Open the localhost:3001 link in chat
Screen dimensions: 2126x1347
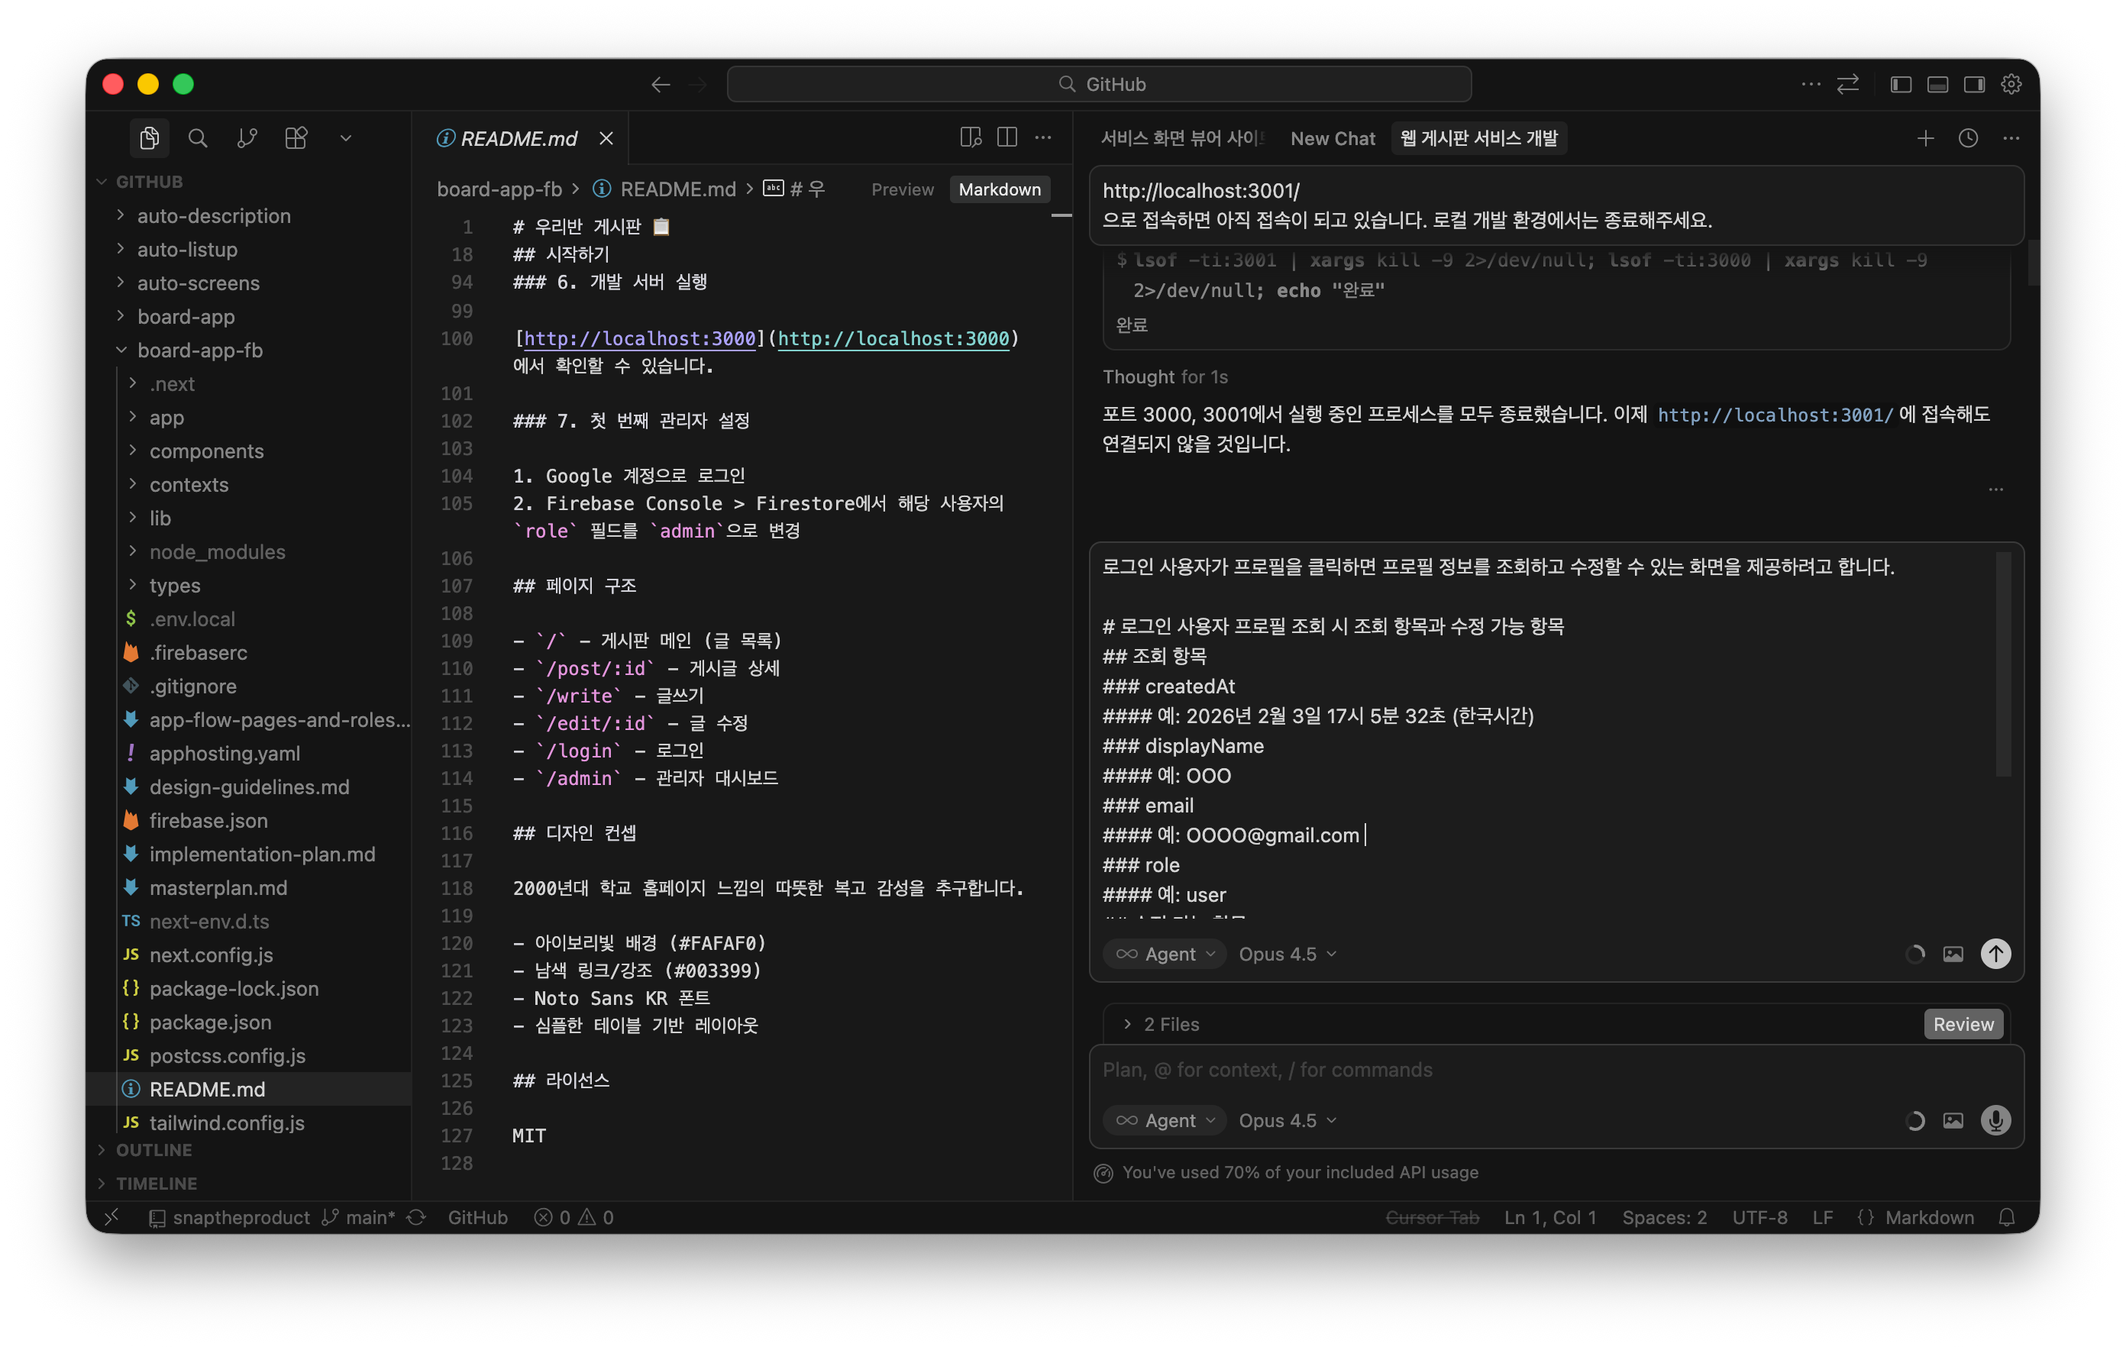1775,414
